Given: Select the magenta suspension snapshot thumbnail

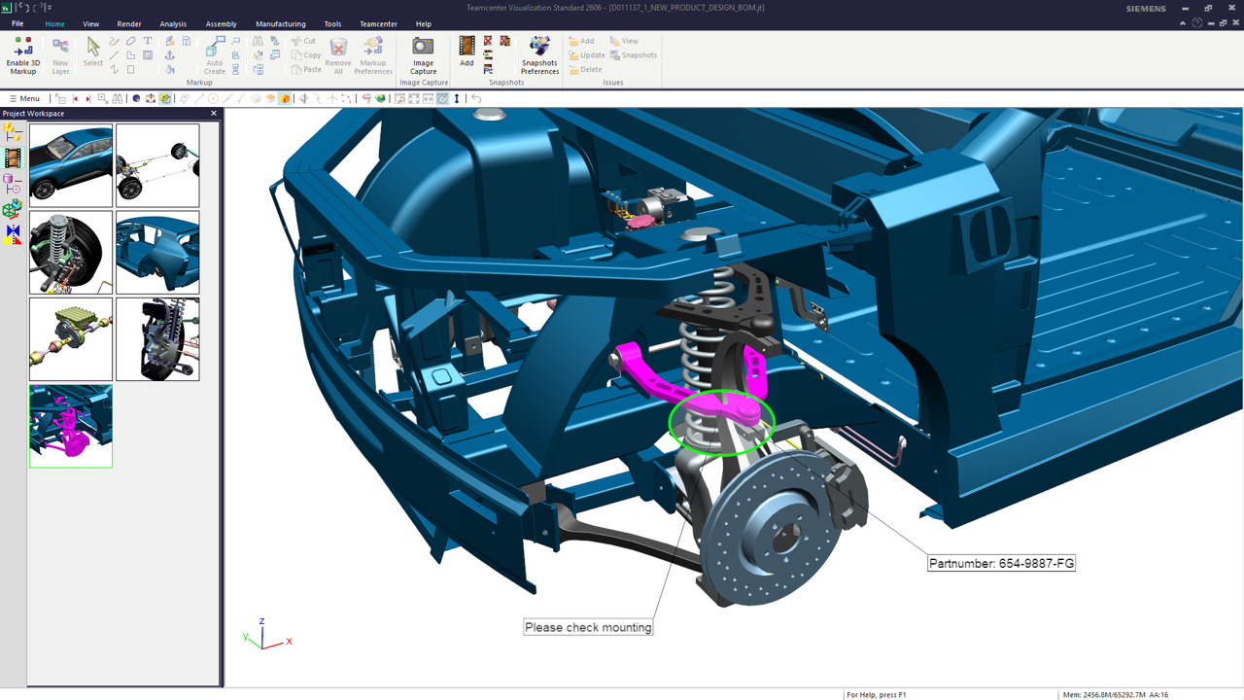Looking at the screenshot, I should tap(71, 426).
